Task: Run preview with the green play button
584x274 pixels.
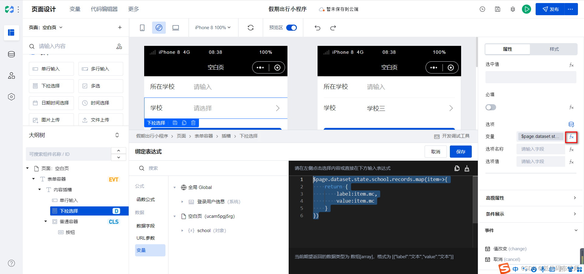Action: click(x=527, y=9)
